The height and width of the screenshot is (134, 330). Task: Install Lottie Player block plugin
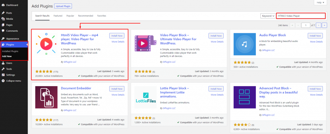[x=216, y=89]
